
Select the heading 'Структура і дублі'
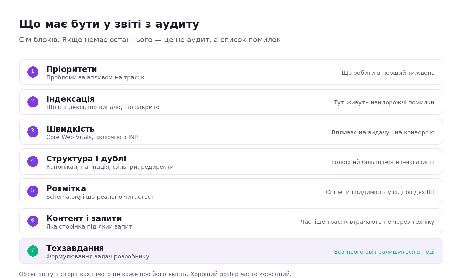pyautogui.click(x=86, y=159)
